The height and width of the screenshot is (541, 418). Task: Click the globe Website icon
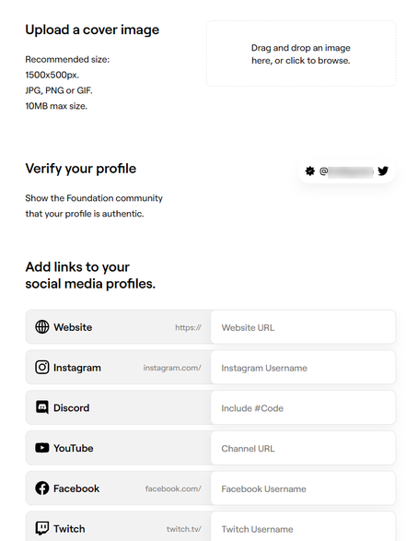42,327
